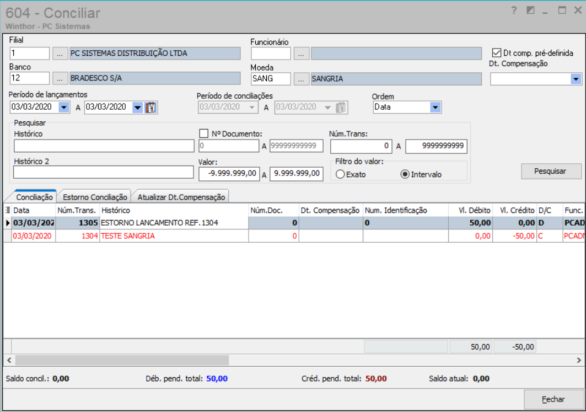Click the Dt. Compensação column header

pos(331,210)
